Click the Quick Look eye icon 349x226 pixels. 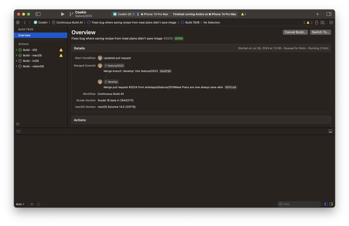(x=32, y=204)
